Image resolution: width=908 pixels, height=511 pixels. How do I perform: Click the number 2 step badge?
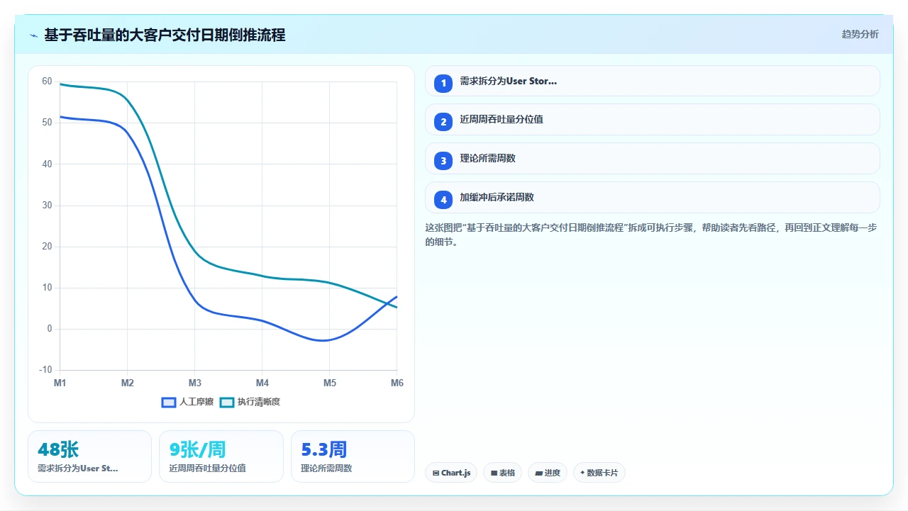click(443, 122)
